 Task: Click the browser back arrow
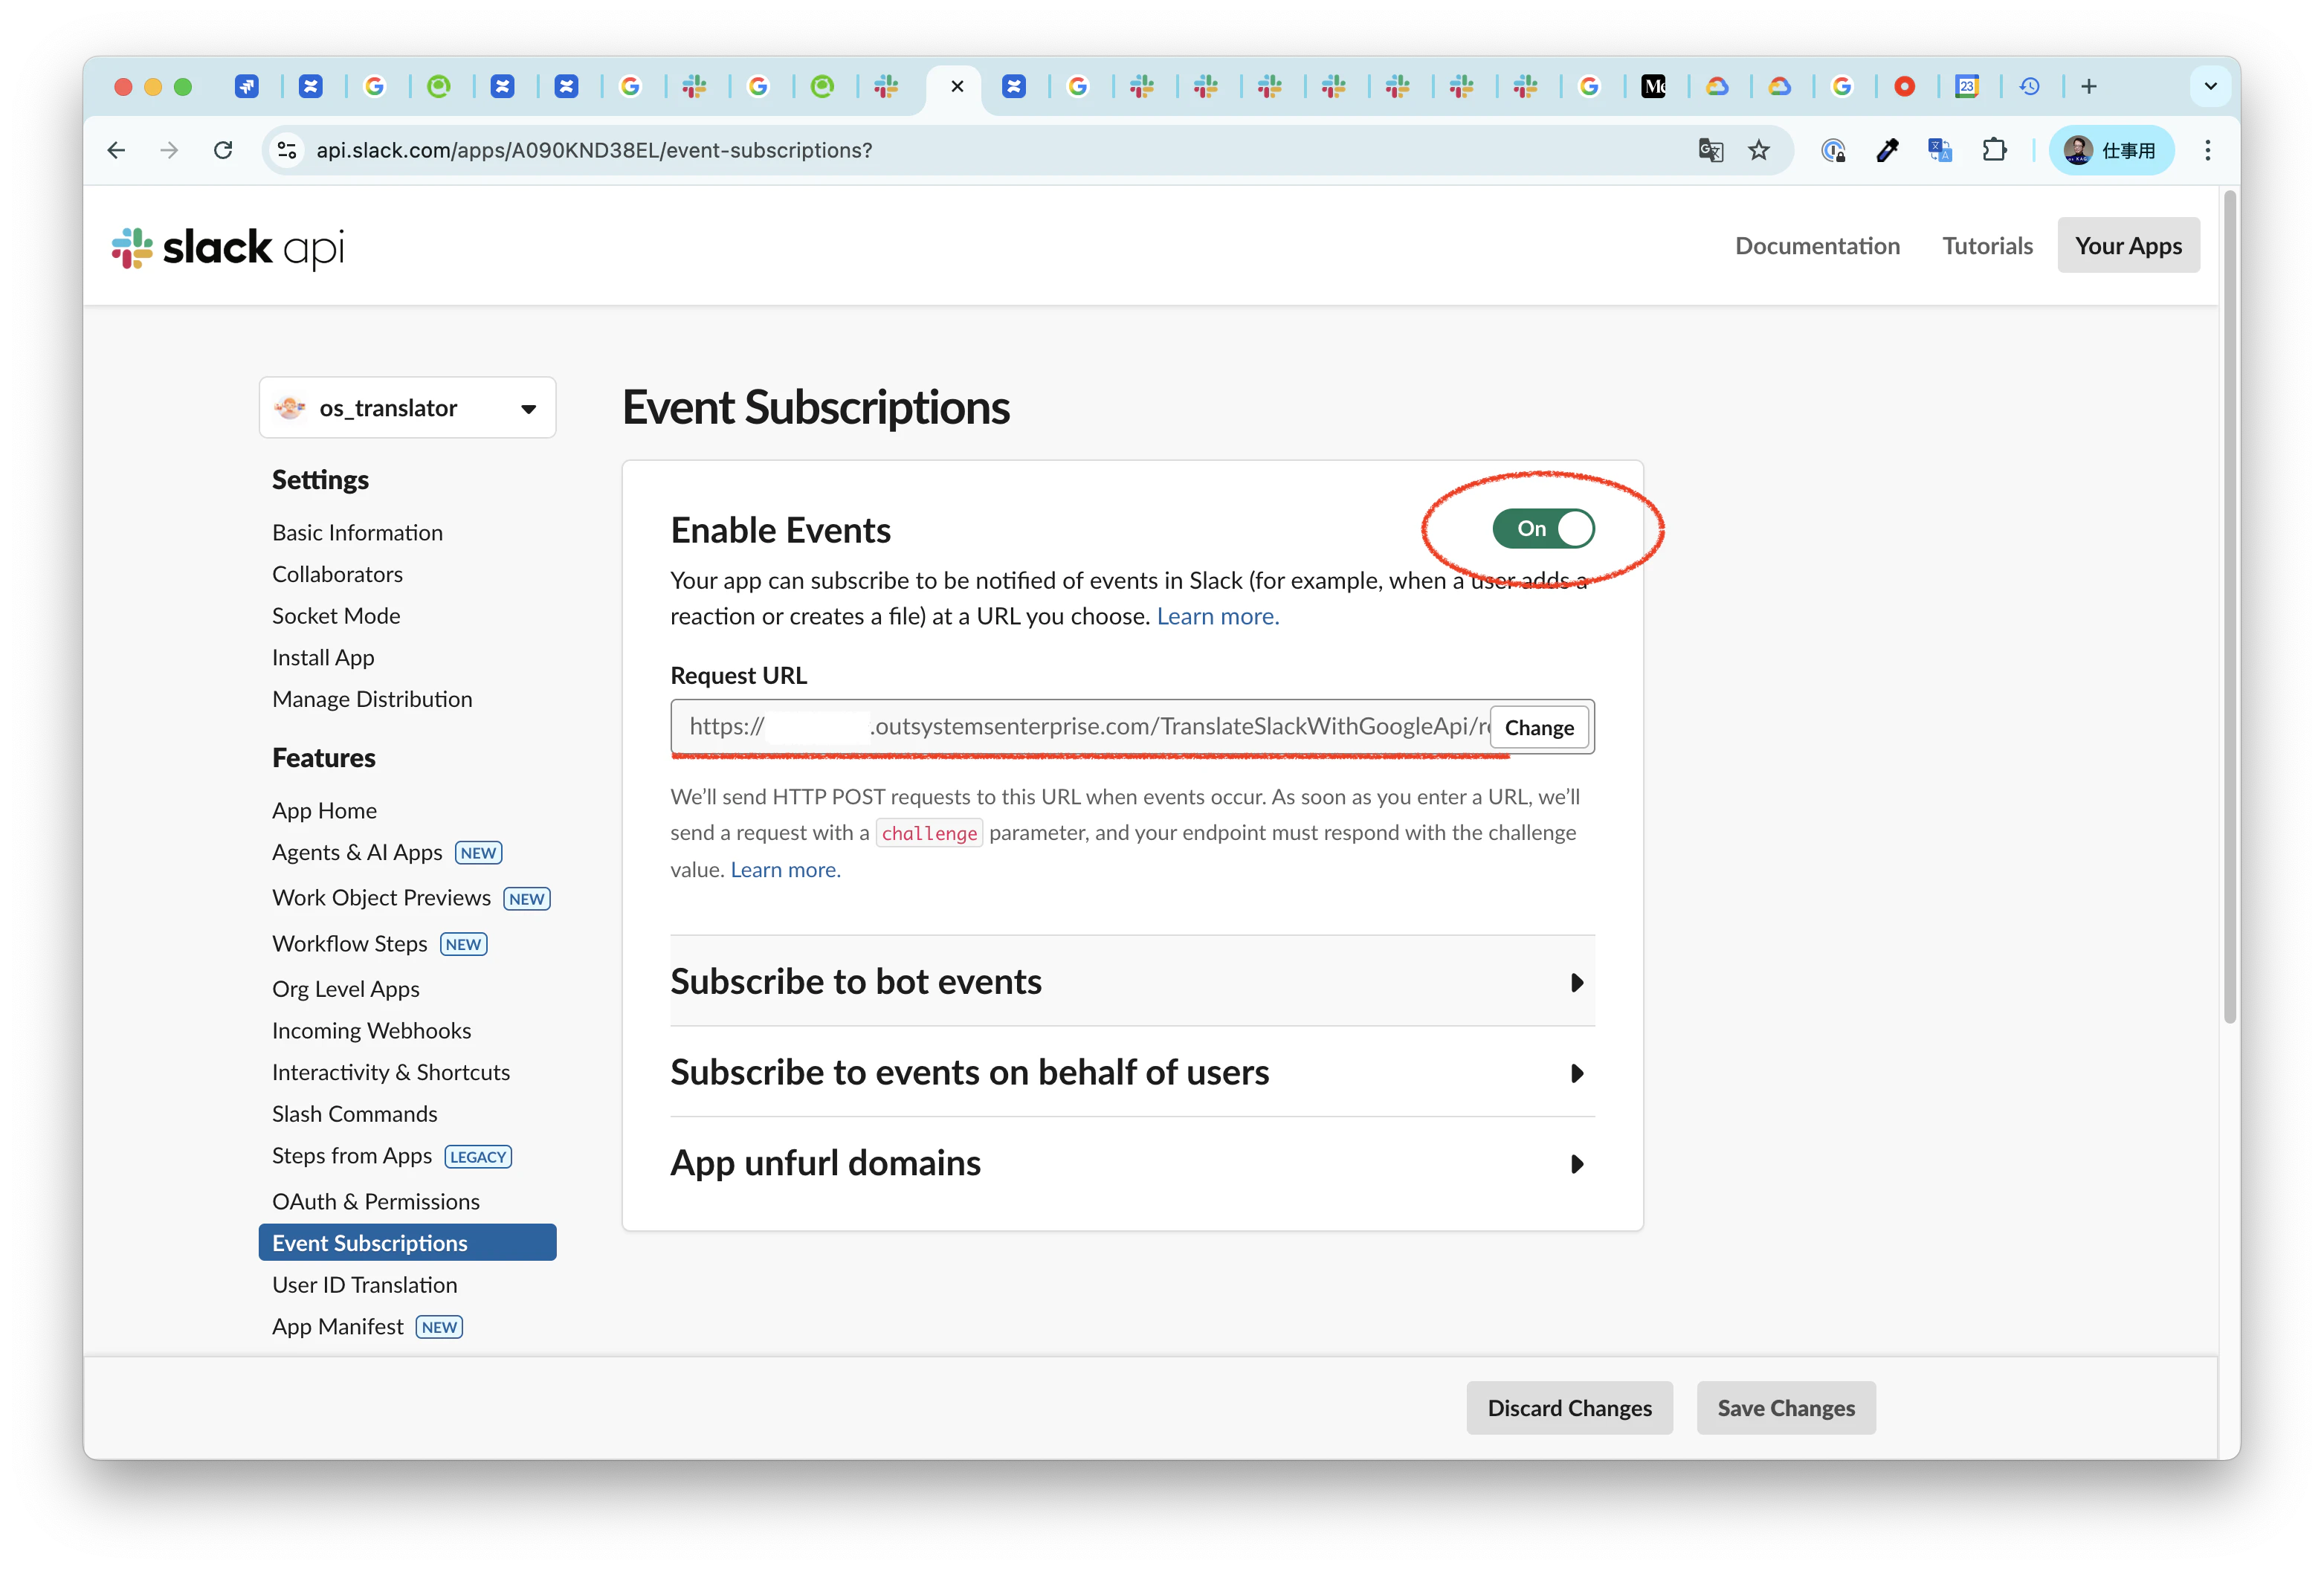click(x=116, y=150)
